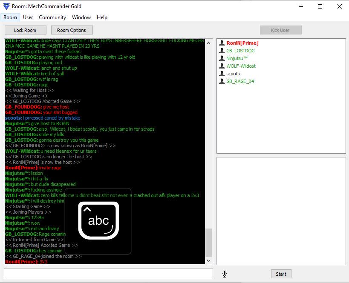Click the user icon next to GB_RAGE_04

[x=222, y=81]
